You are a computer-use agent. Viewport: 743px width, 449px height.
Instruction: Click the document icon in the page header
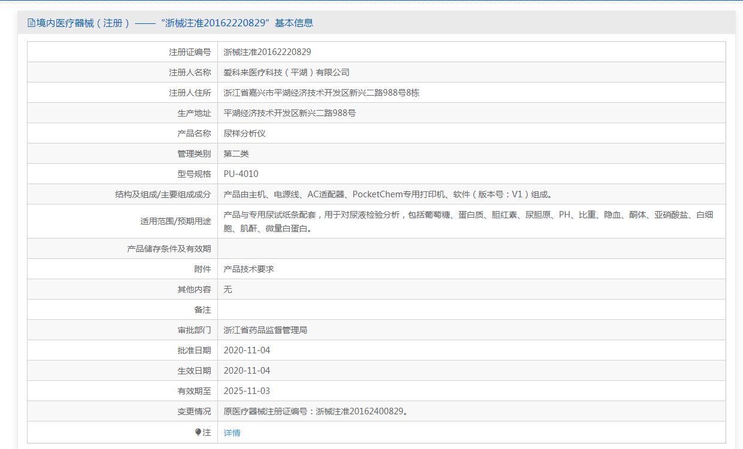click(x=31, y=23)
